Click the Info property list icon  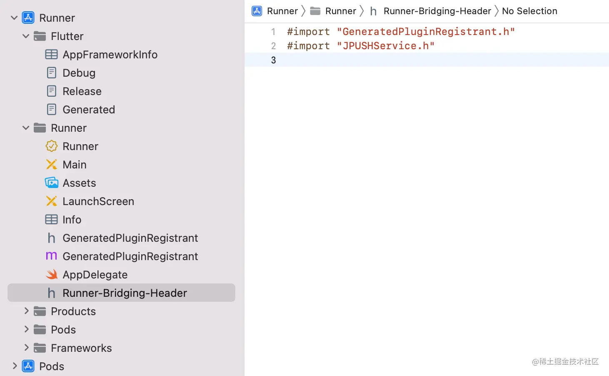(51, 219)
